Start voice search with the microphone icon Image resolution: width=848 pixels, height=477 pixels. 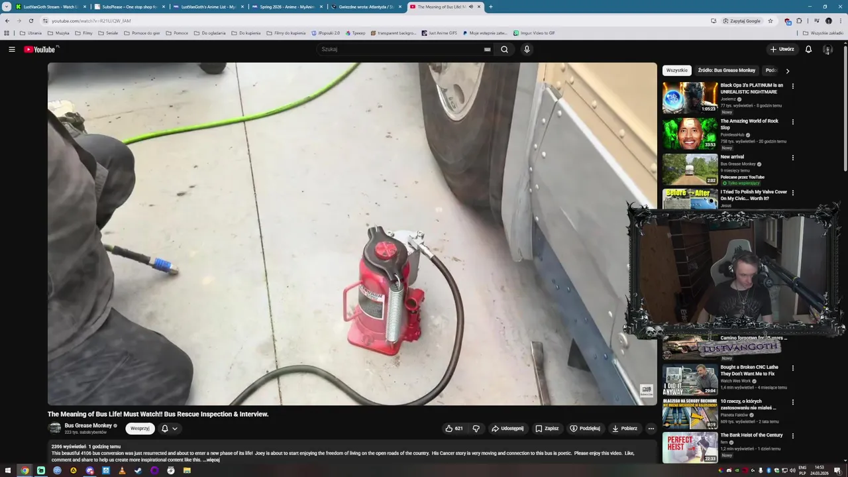tap(527, 49)
